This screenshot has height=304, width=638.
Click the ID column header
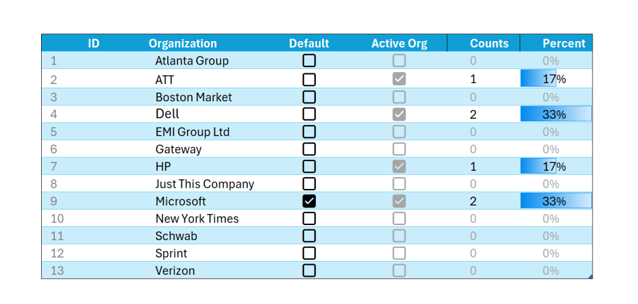tap(93, 44)
